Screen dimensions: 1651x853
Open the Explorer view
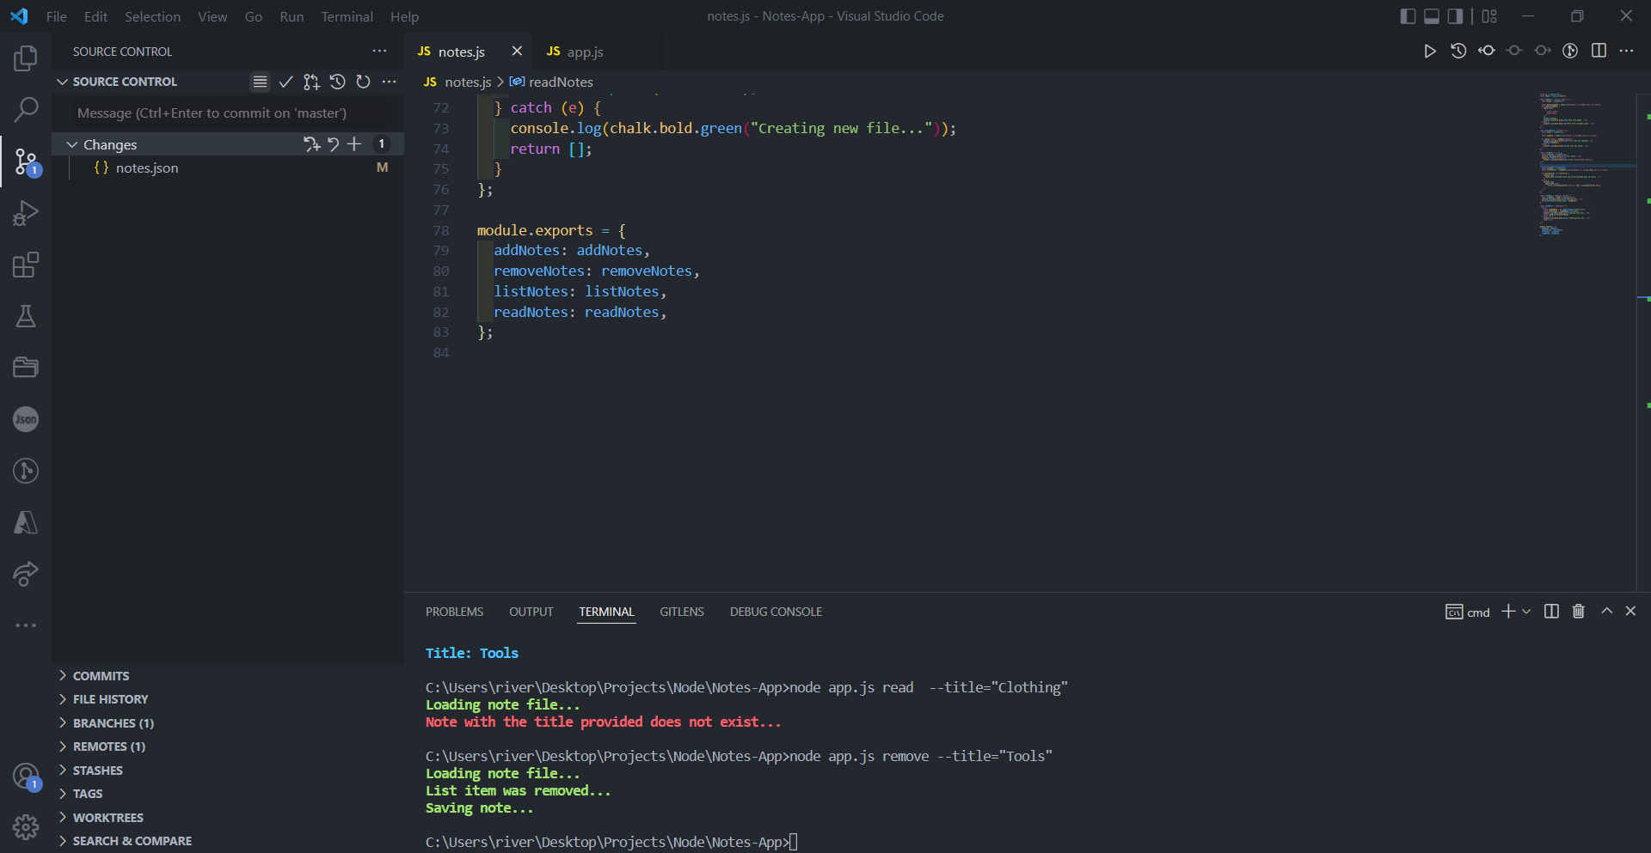coord(26,58)
